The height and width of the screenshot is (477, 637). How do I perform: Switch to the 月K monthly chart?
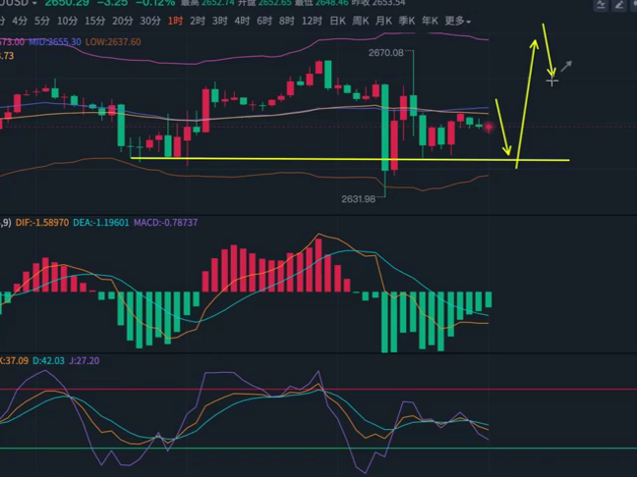pyautogui.click(x=383, y=21)
